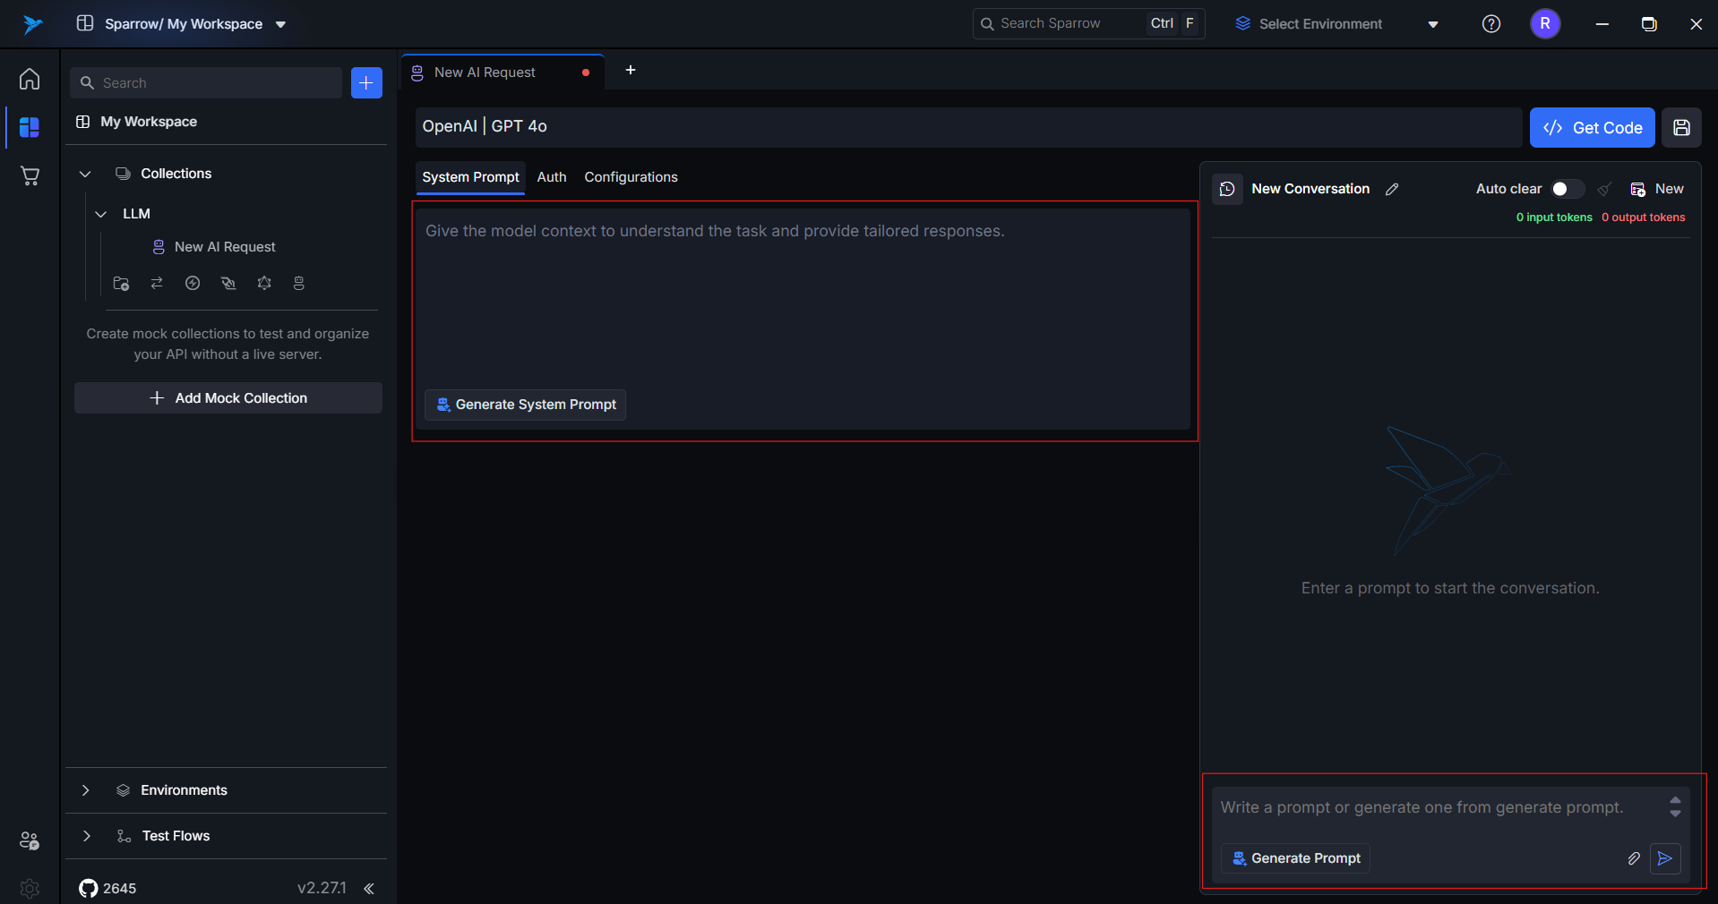Collapse the Collections section
1718x904 pixels.
[x=85, y=174]
